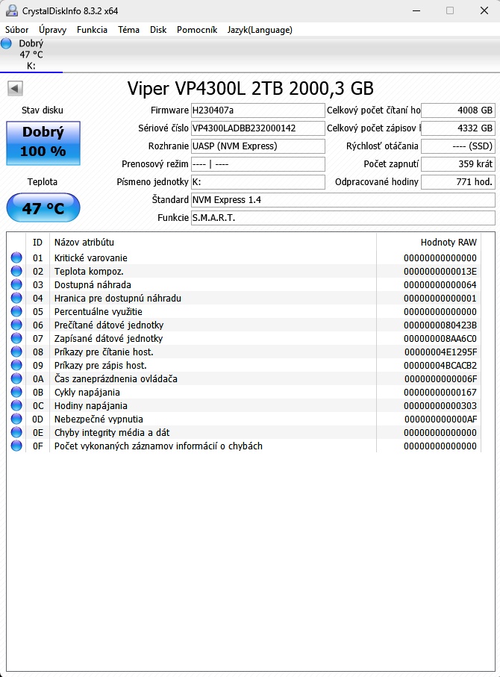
Task: Click the total reads value 4008 GB
Action: (457, 110)
